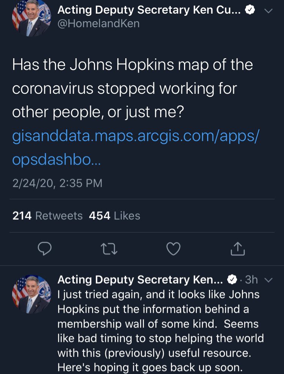Viewport: 284px width, 374px height.
Task: Open the reply tweet's chevron dropdown
Action: (x=268, y=280)
